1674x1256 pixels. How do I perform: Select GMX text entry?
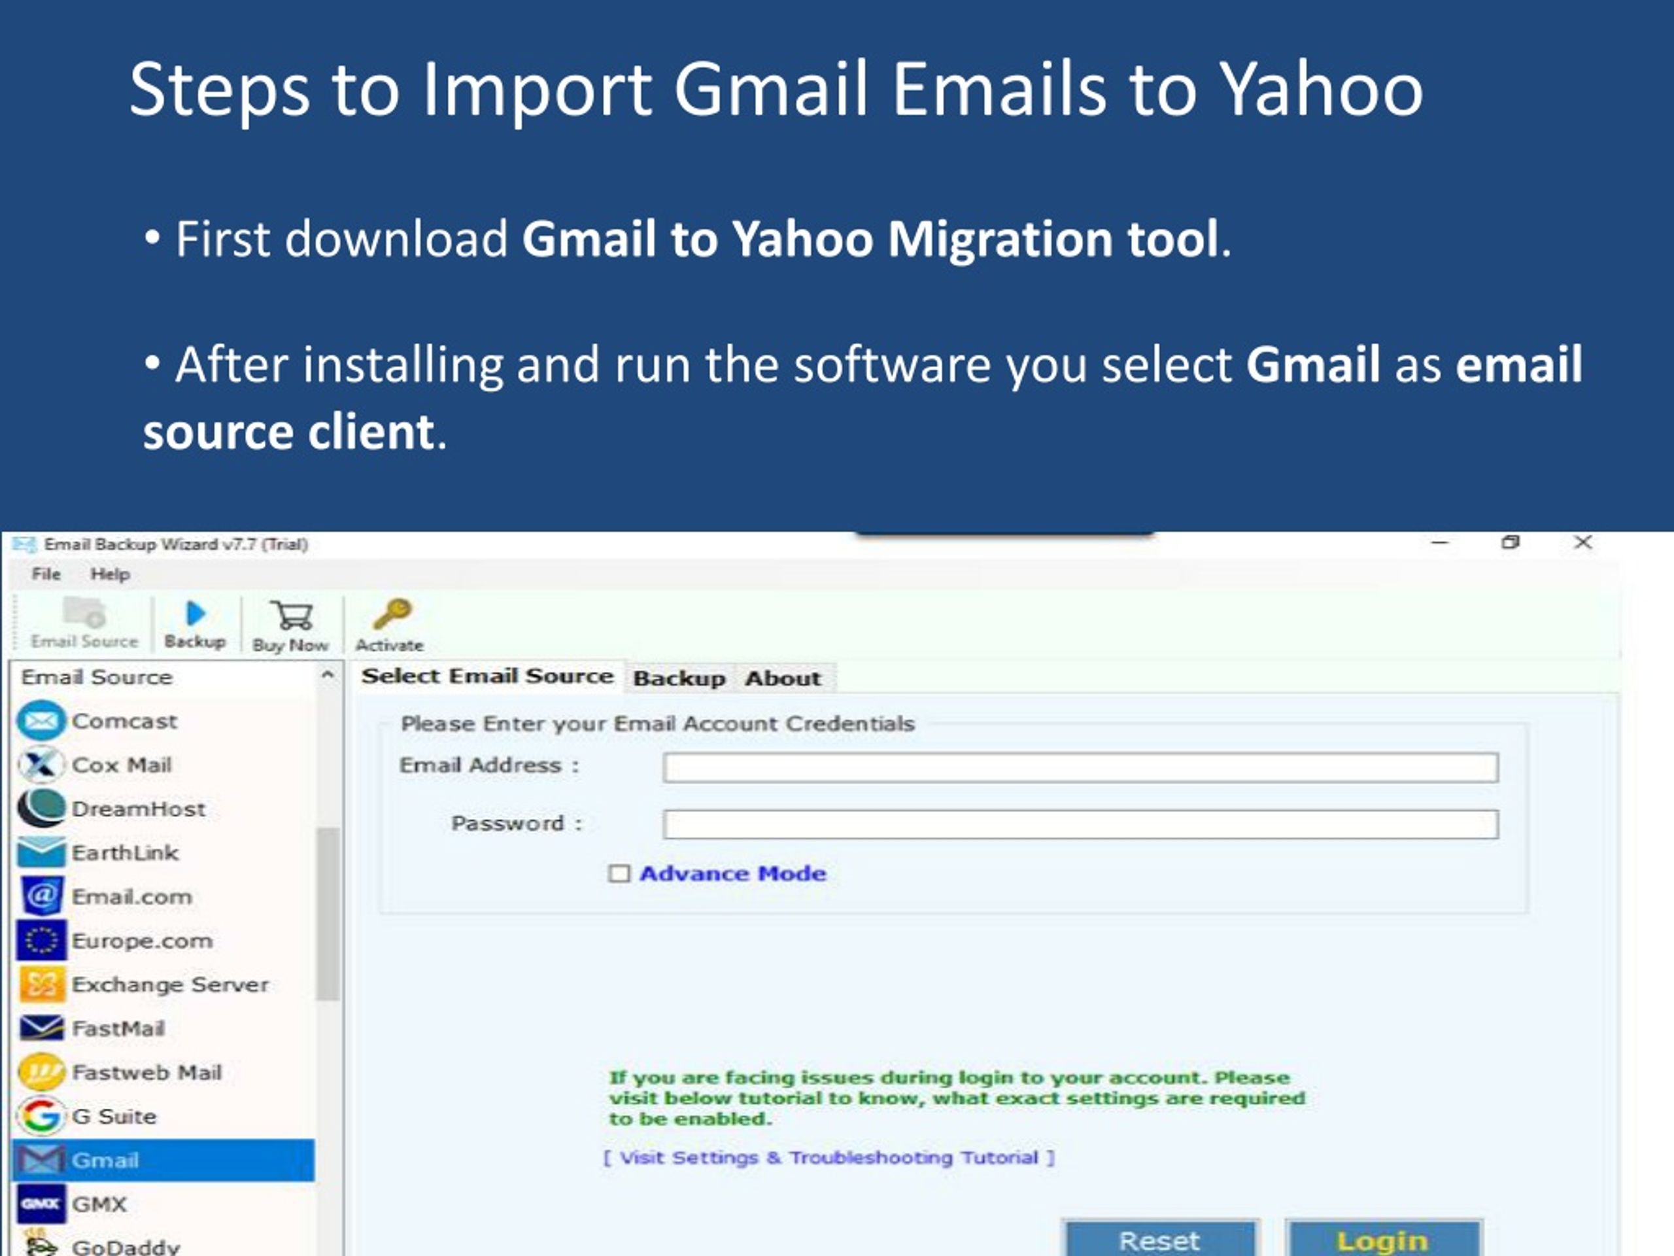[x=99, y=1204]
